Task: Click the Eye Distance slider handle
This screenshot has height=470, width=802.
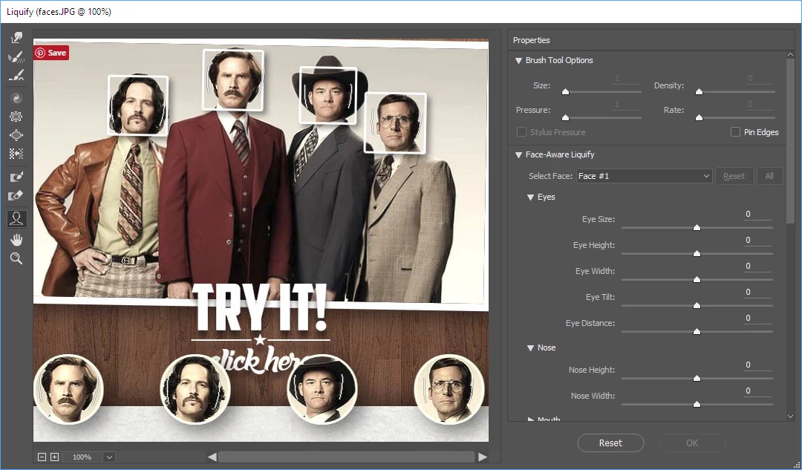Action: tap(697, 331)
